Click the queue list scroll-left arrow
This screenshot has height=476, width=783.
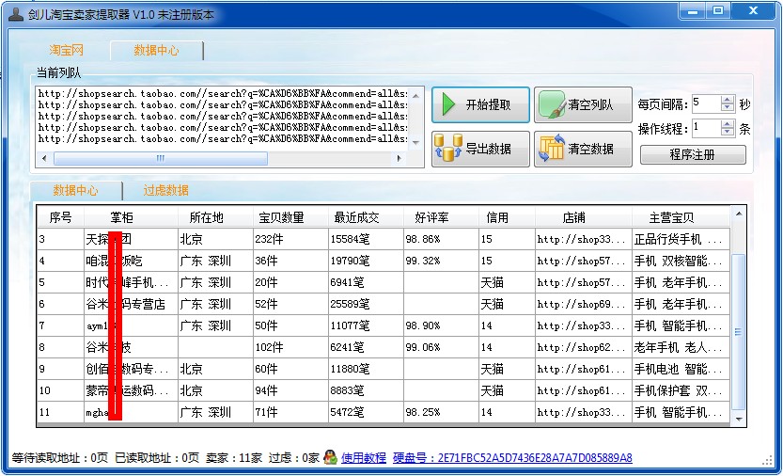(44, 158)
